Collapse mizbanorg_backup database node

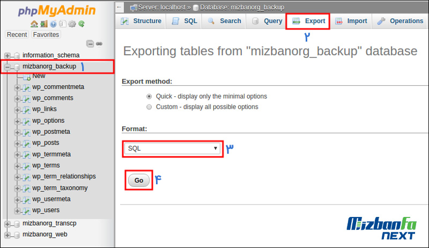(8, 67)
